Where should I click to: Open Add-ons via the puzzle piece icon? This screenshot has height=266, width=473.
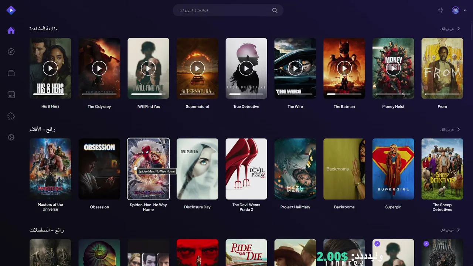click(11, 116)
